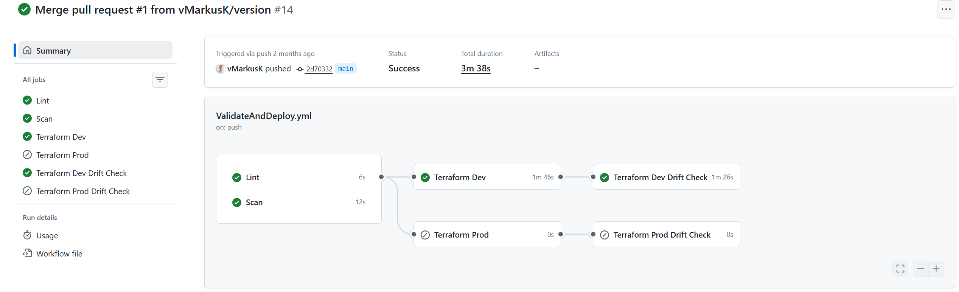Viewport: 959px width, 292px height.
Task: Click skipped icon beside sidebar Terraform Prod Drift Check
Action: (x=27, y=191)
